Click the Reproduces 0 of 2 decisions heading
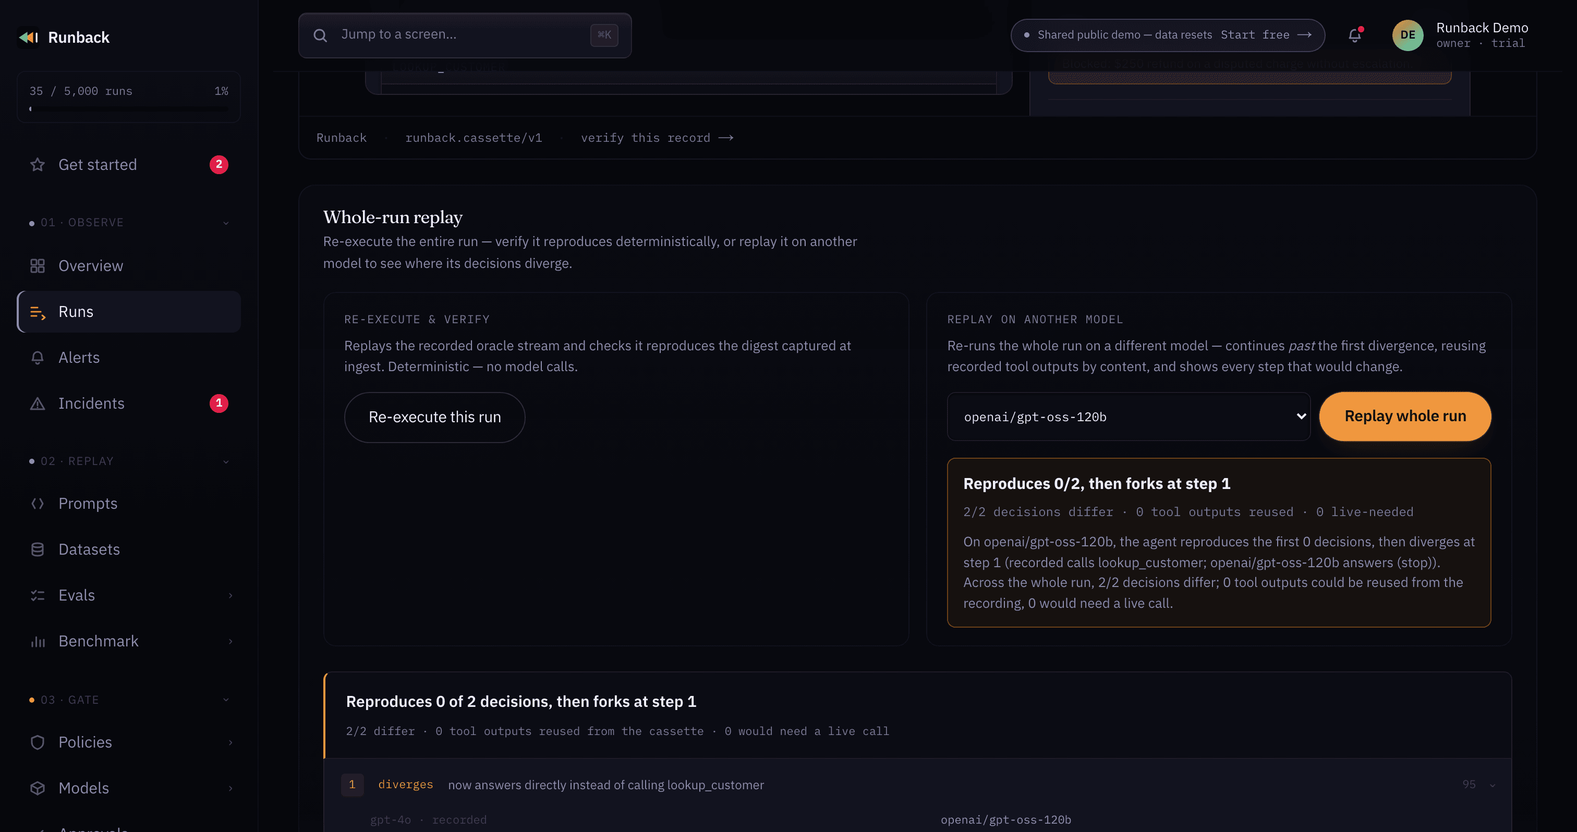This screenshot has width=1577, height=832. pyautogui.click(x=521, y=702)
